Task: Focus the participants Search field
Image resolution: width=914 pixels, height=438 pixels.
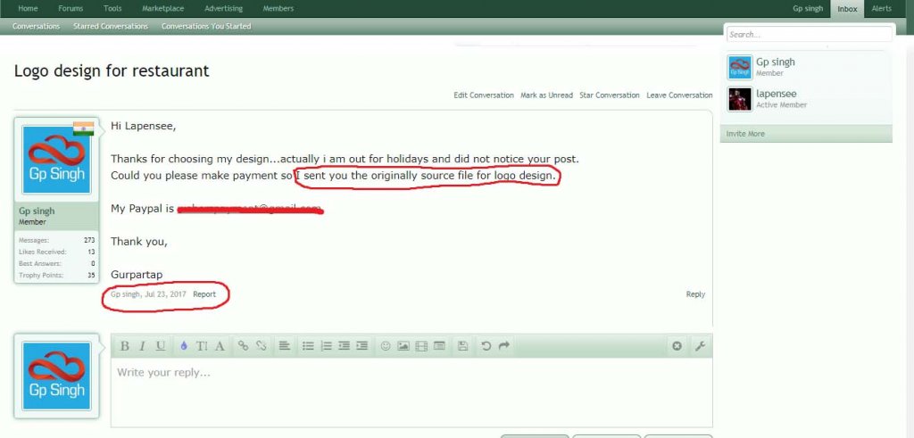Action: pyautogui.click(x=809, y=35)
